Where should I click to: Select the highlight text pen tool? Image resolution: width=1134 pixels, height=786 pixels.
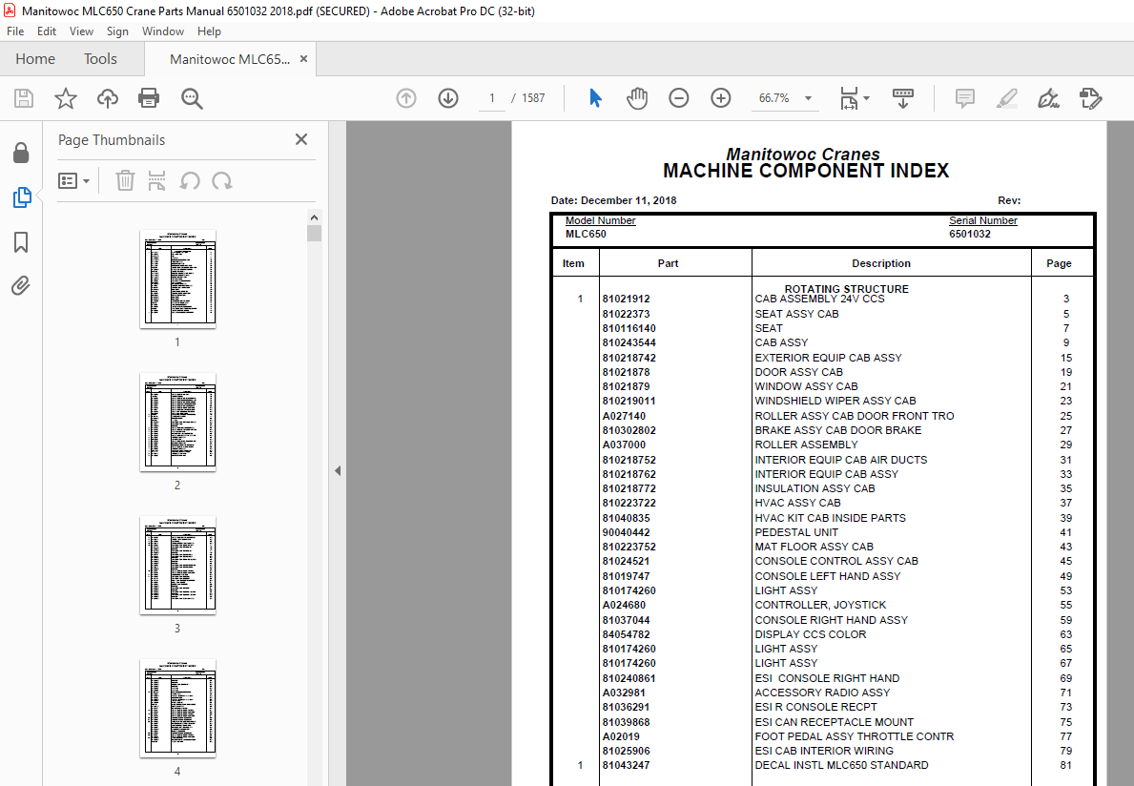tap(1007, 98)
